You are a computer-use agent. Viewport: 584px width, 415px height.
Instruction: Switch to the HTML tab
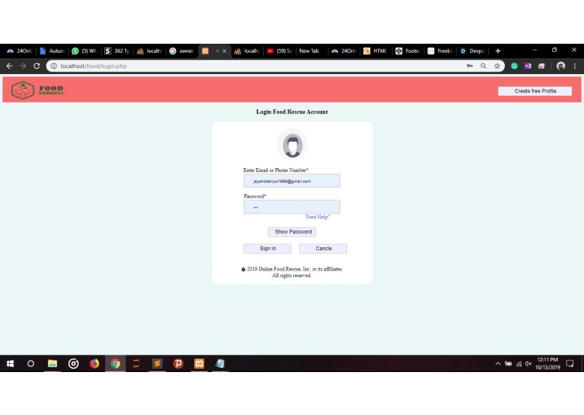click(376, 51)
